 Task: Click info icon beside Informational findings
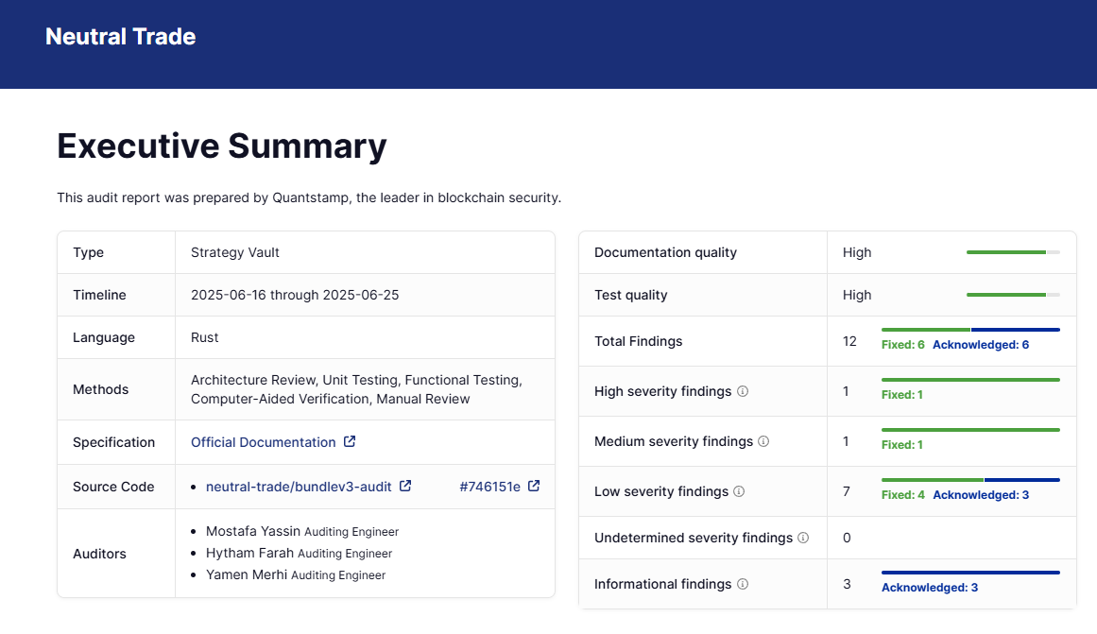(743, 584)
